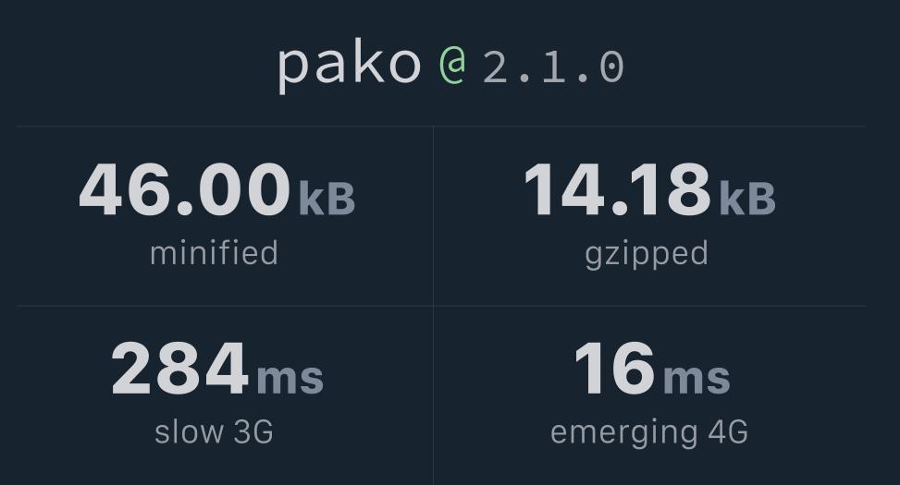The image size is (900, 485).
Task: Click the 'emerging 4G' label
Action: (648, 432)
